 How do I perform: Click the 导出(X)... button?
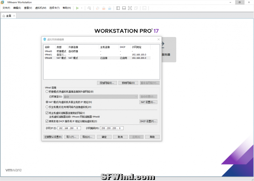coord(87,137)
